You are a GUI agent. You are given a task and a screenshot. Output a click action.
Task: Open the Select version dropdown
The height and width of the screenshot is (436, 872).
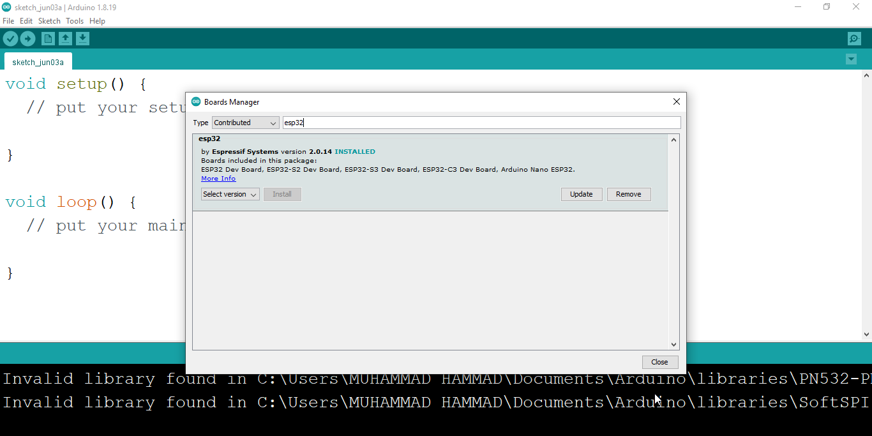tap(230, 194)
